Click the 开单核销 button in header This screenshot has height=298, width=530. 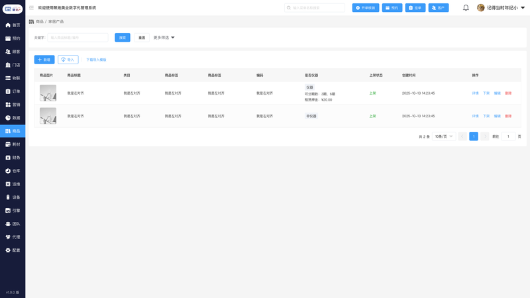366,8
